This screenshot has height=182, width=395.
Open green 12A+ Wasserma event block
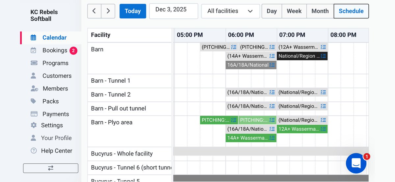(x=302, y=129)
